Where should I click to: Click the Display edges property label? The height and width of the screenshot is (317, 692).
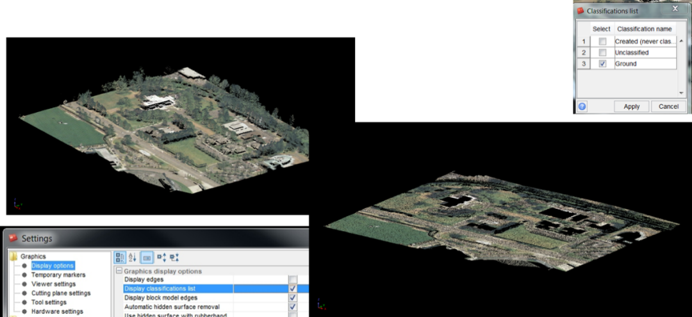click(144, 279)
